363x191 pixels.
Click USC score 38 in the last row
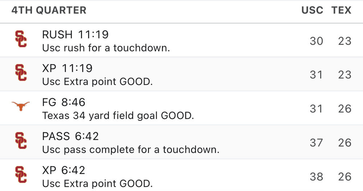click(316, 177)
